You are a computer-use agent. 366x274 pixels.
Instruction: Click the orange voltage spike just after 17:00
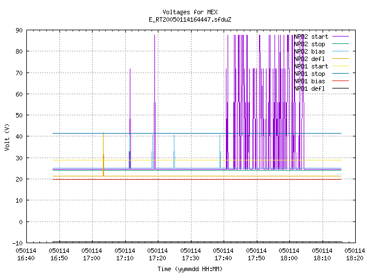pyautogui.click(x=104, y=154)
